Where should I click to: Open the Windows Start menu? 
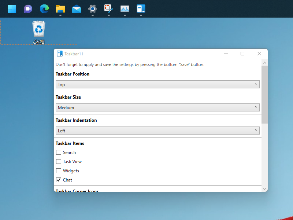[x=12, y=9]
